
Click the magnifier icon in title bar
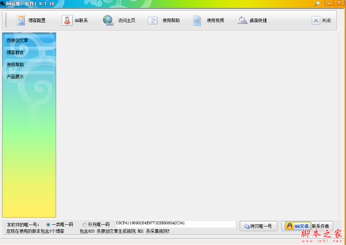point(317,3)
